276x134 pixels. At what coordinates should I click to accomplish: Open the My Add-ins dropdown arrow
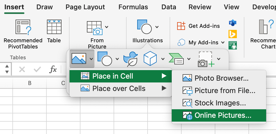coord(223,43)
